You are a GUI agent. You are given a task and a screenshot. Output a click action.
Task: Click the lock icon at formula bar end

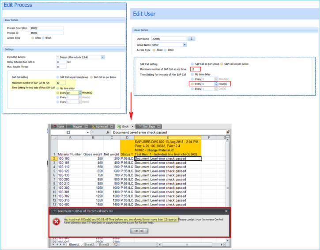[x=228, y=132]
